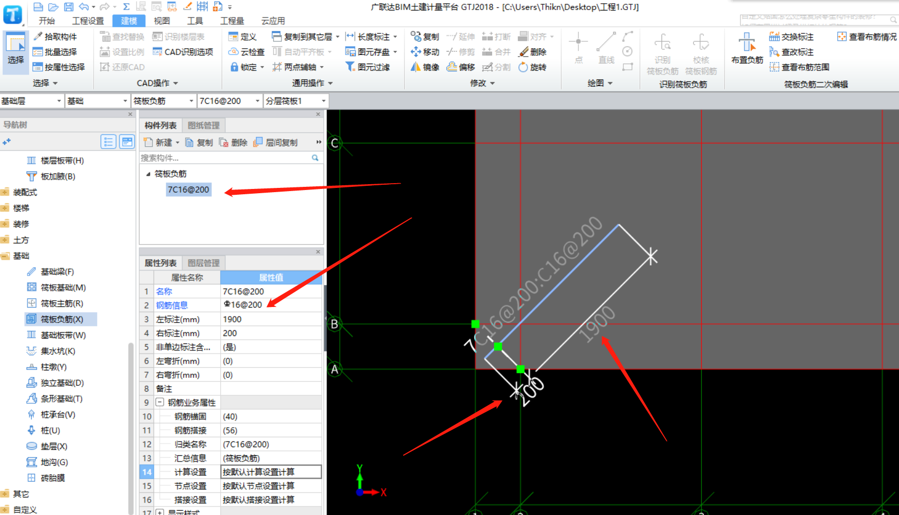Edit the 钢筋信息 value ⌀16@200
The image size is (899, 515).
tap(271, 305)
